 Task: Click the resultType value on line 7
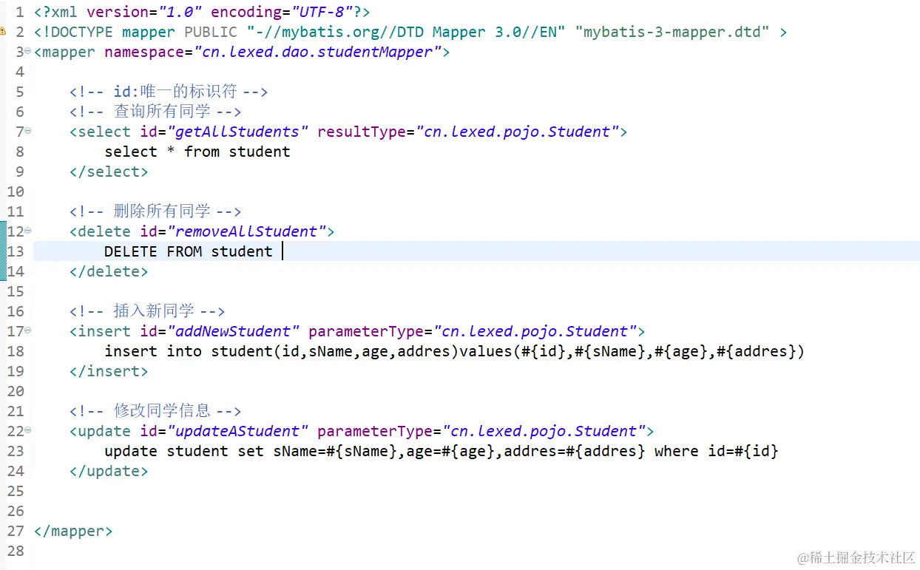(x=517, y=132)
